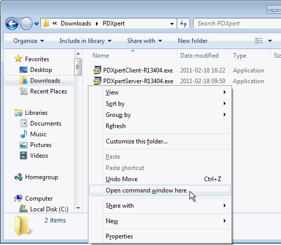This screenshot has height=245, width=281.
Task: Open the Music library
Action: pyautogui.click(x=38, y=134)
